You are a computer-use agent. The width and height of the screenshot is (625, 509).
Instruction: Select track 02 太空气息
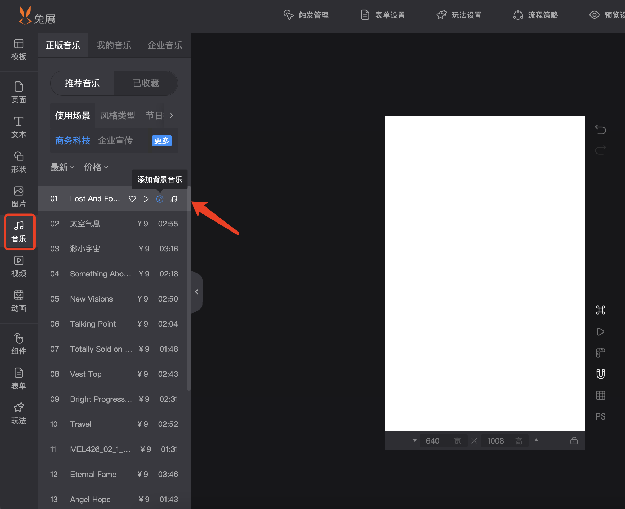[x=114, y=224]
